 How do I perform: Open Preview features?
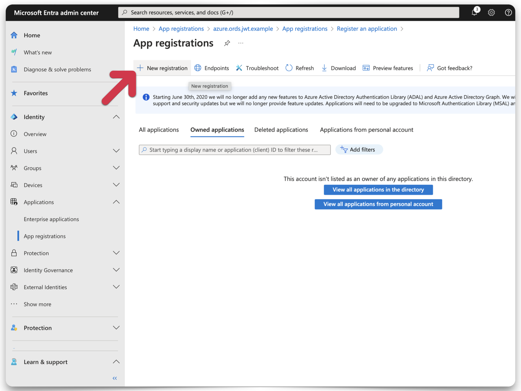point(387,68)
